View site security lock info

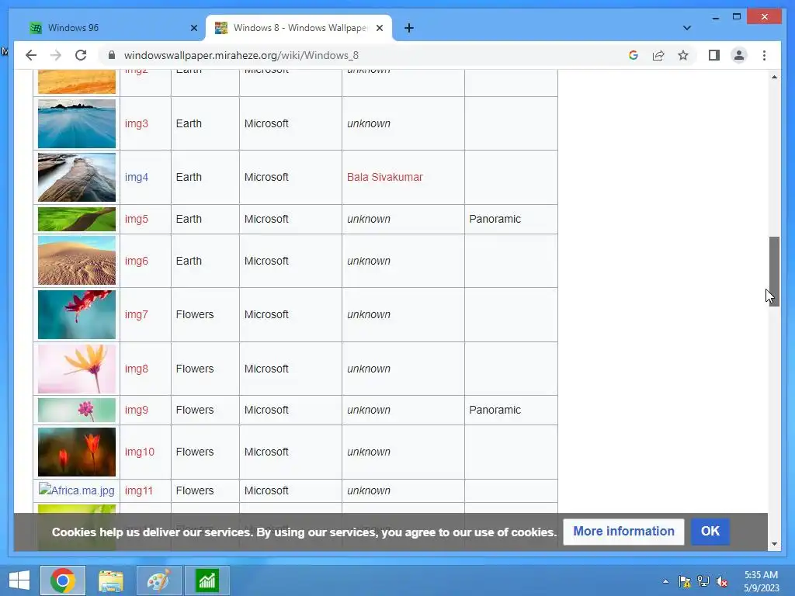(112, 55)
